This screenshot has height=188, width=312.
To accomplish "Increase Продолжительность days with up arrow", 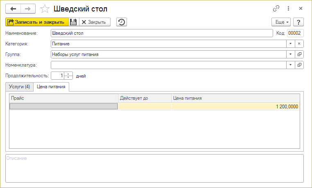I will coord(68,74).
